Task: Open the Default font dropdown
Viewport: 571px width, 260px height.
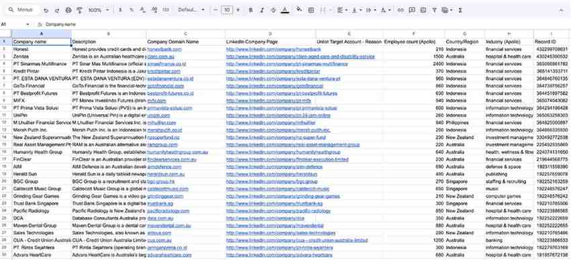Action: [x=191, y=10]
